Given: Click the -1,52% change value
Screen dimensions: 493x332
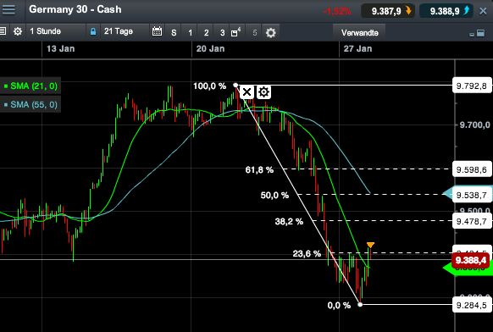Looking at the screenshot, I should pos(337,12).
